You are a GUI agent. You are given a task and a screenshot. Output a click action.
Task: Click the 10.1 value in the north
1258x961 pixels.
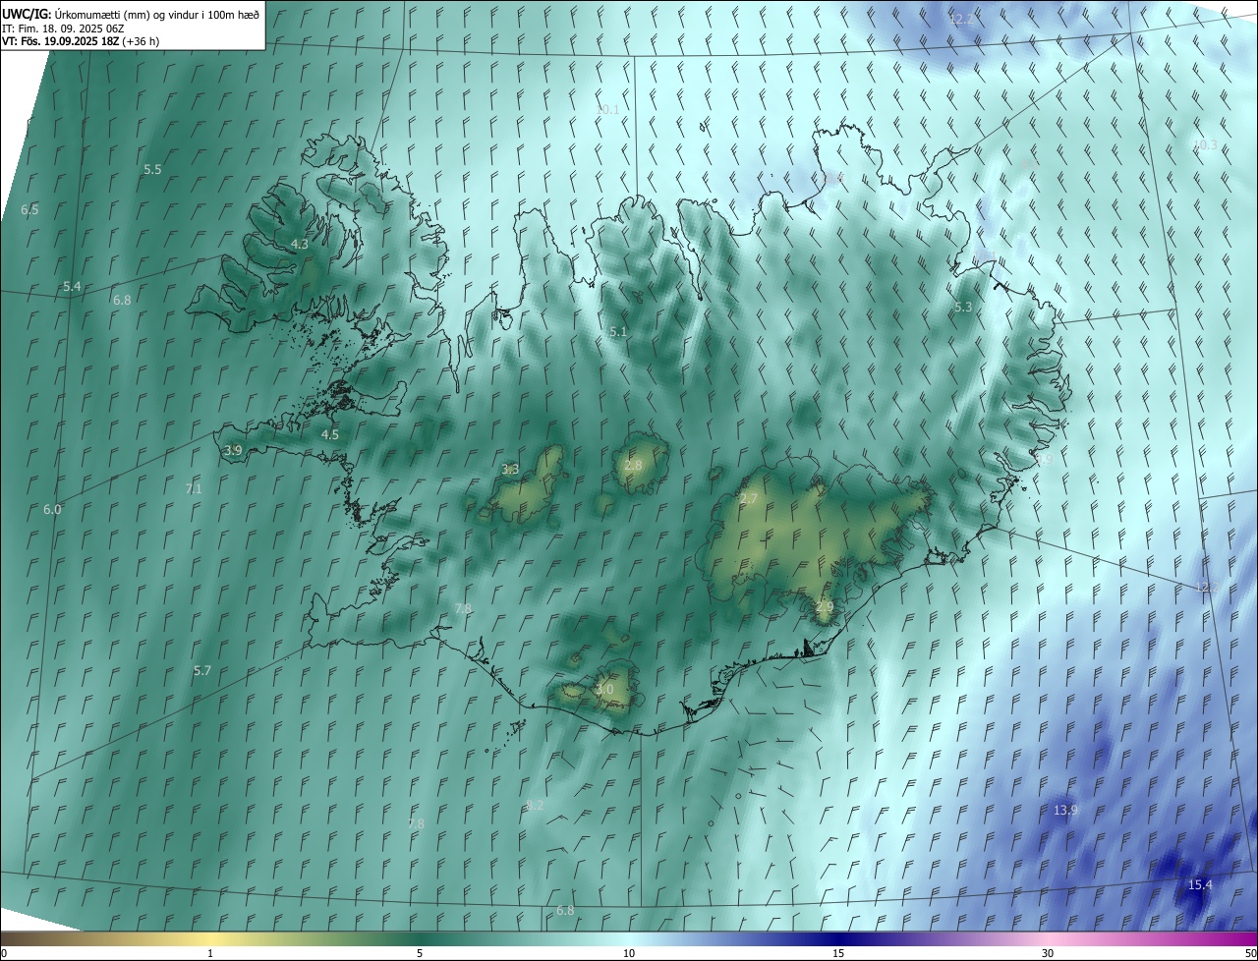click(x=608, y=110)
